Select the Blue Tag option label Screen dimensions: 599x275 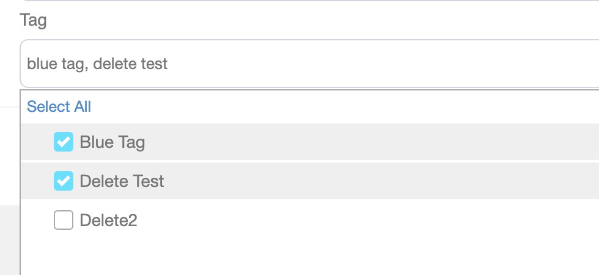coord(112,142)
